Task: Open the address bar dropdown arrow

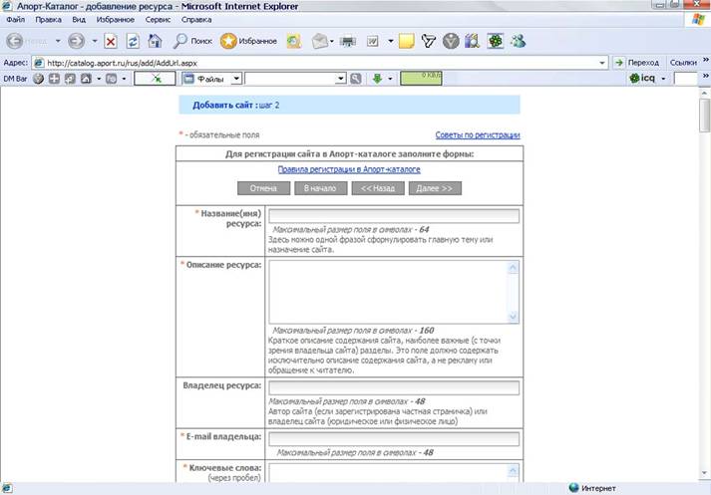Action: click(x=601, y=63)
